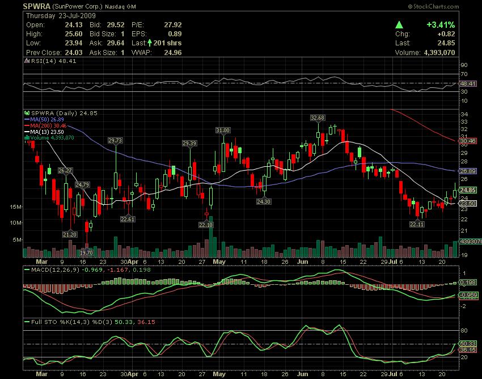The width and height of the screenshot is (482, 379).
Task: Click the Prev Close value 24.03
Action: [74, 53]
